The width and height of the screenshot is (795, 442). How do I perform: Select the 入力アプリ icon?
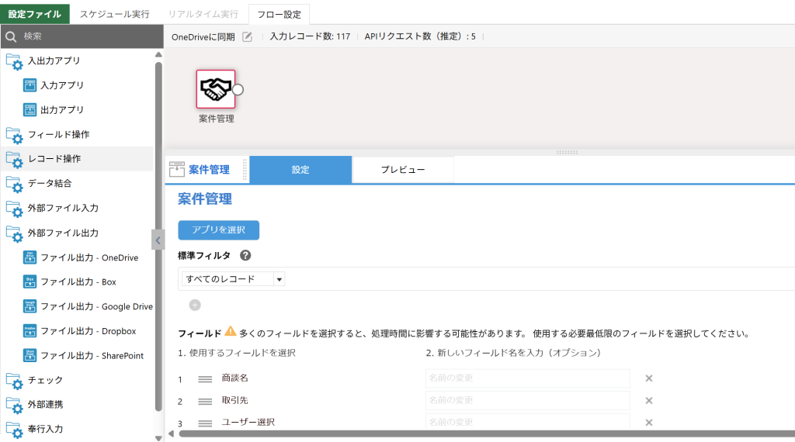30,85
